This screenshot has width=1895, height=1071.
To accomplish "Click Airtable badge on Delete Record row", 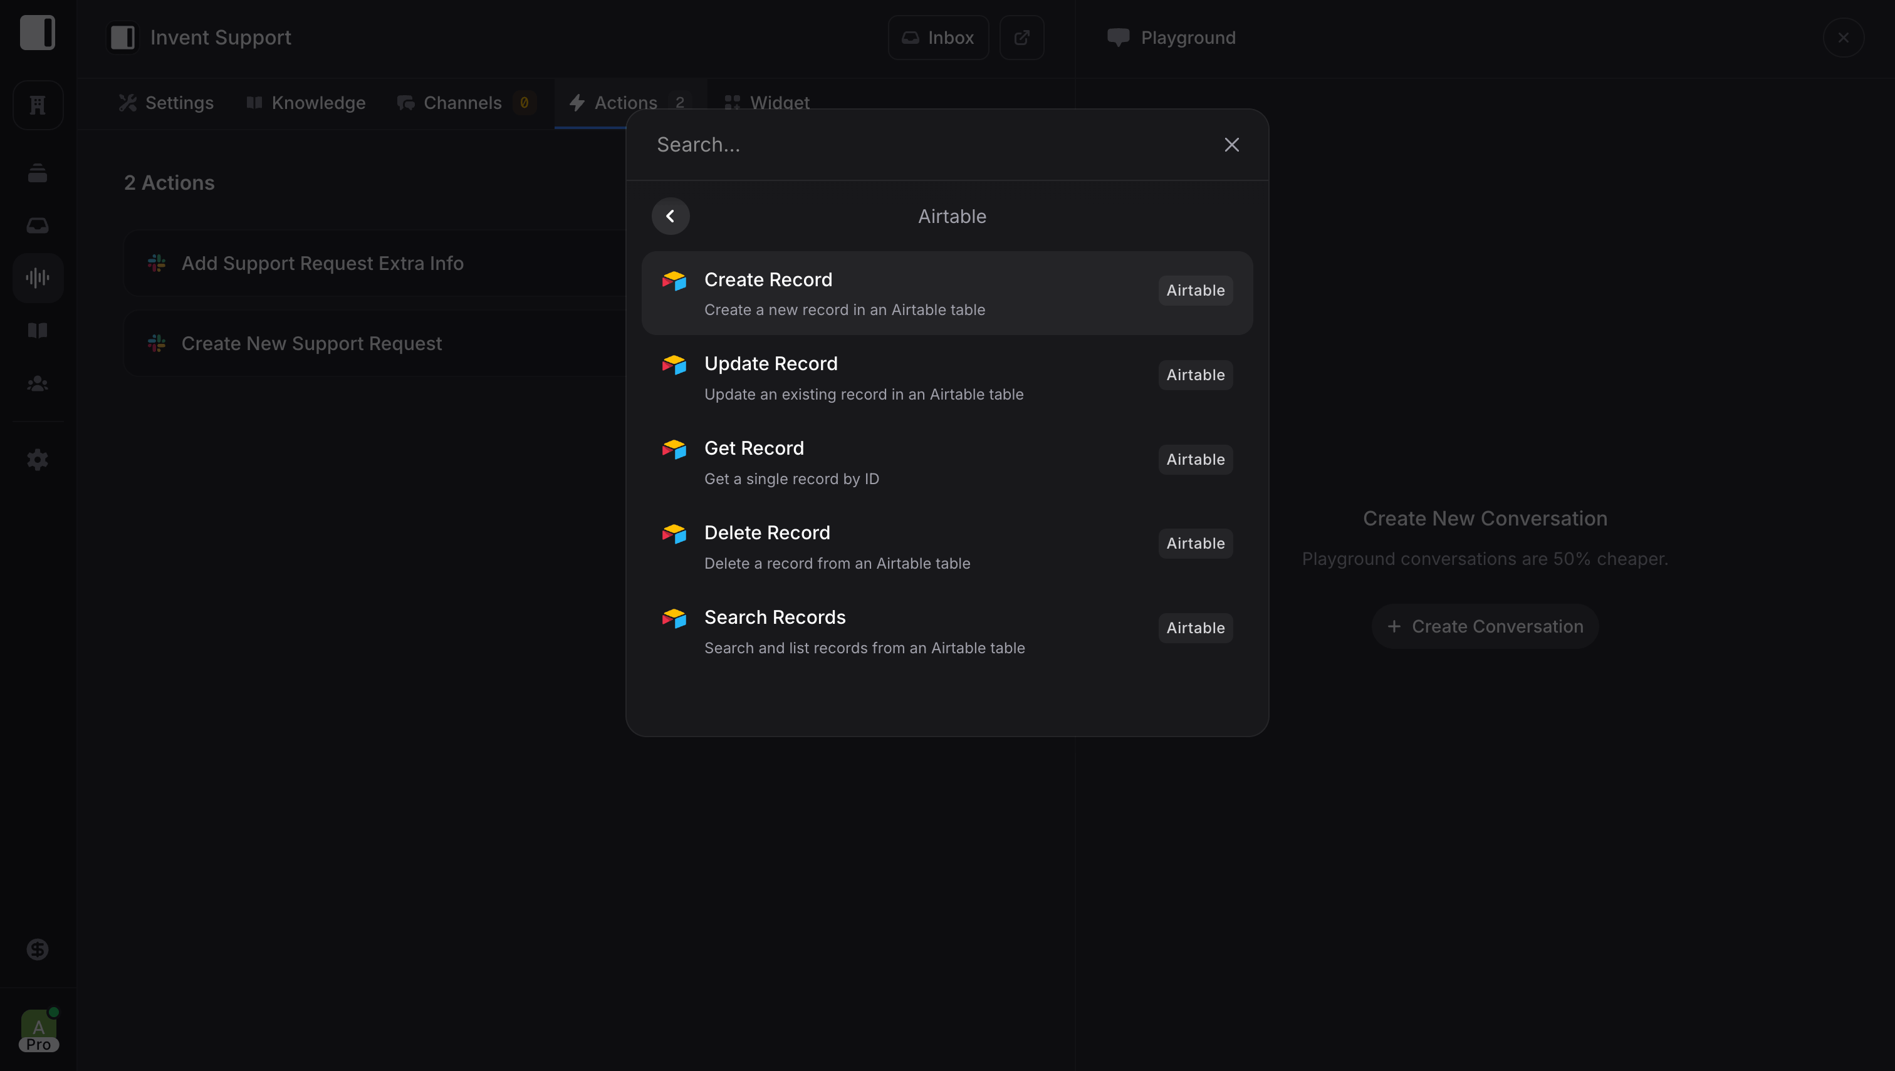I will (1196, 544).
